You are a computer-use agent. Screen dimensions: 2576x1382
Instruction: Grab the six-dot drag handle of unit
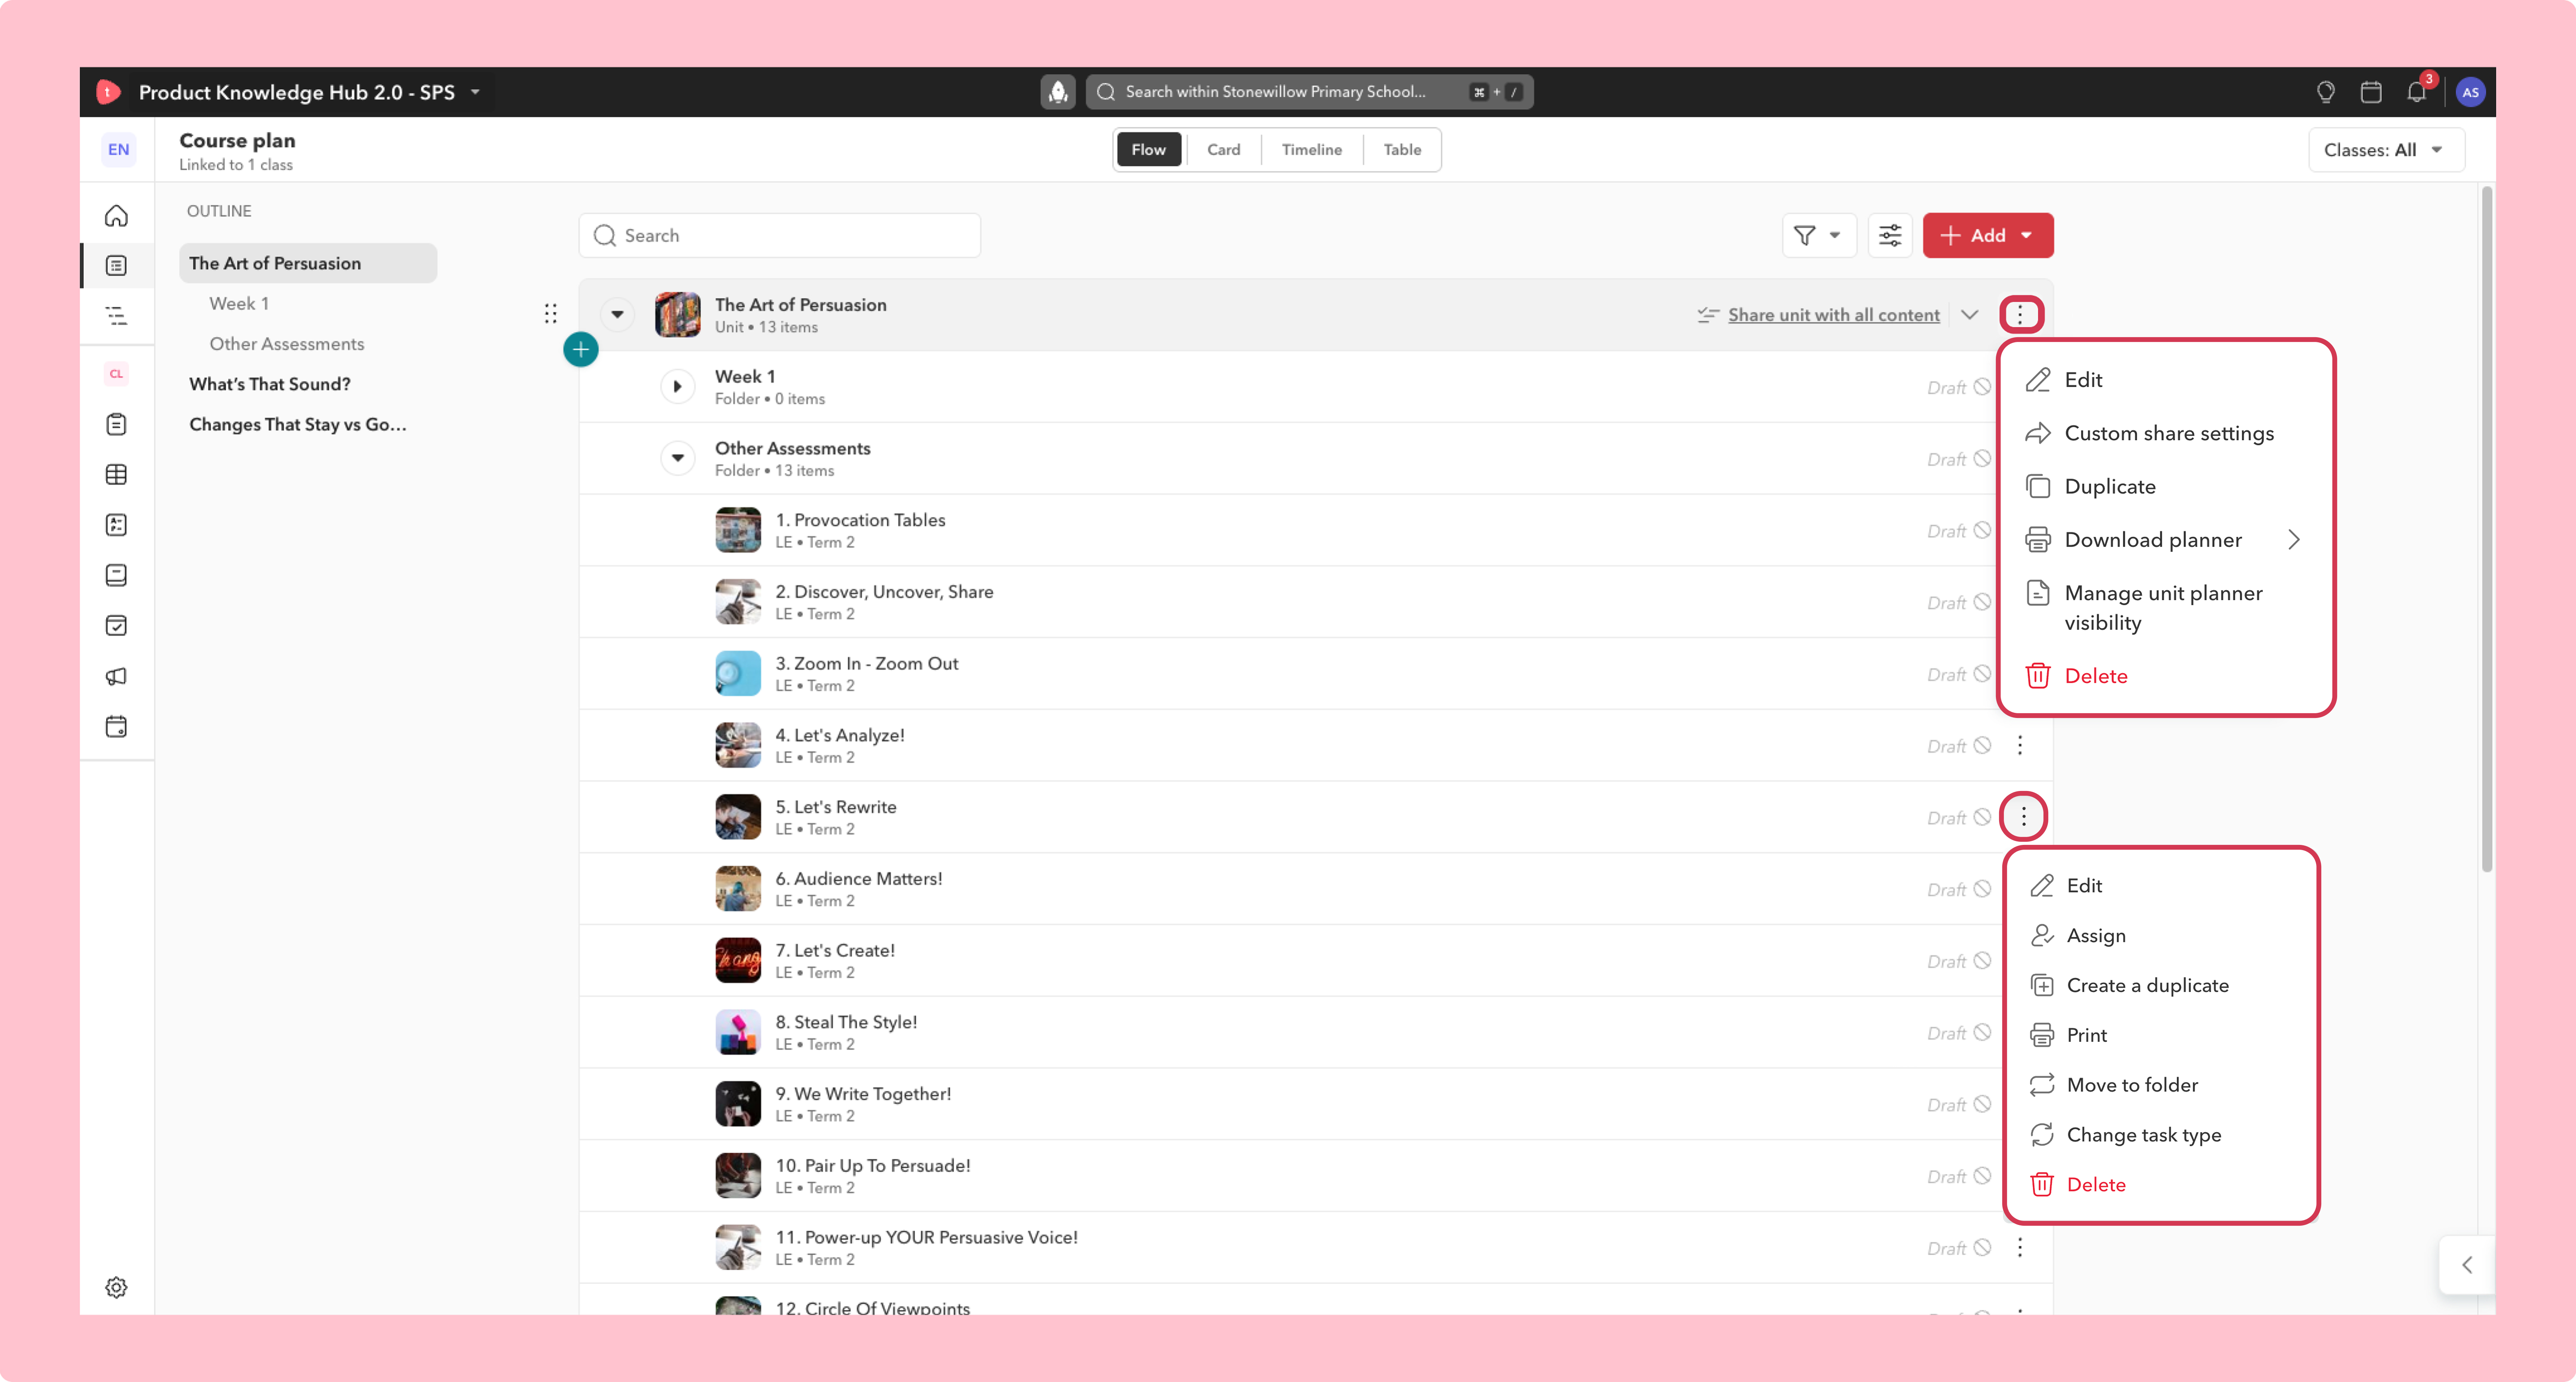(x=551, y=314)
